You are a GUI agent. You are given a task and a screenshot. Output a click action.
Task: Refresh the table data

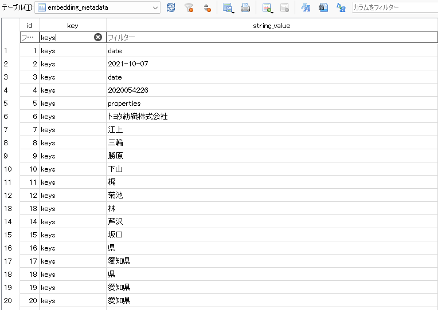click(171, 7)
